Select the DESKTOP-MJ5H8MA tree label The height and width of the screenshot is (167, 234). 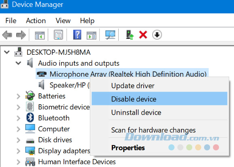[x=58, y=52]
